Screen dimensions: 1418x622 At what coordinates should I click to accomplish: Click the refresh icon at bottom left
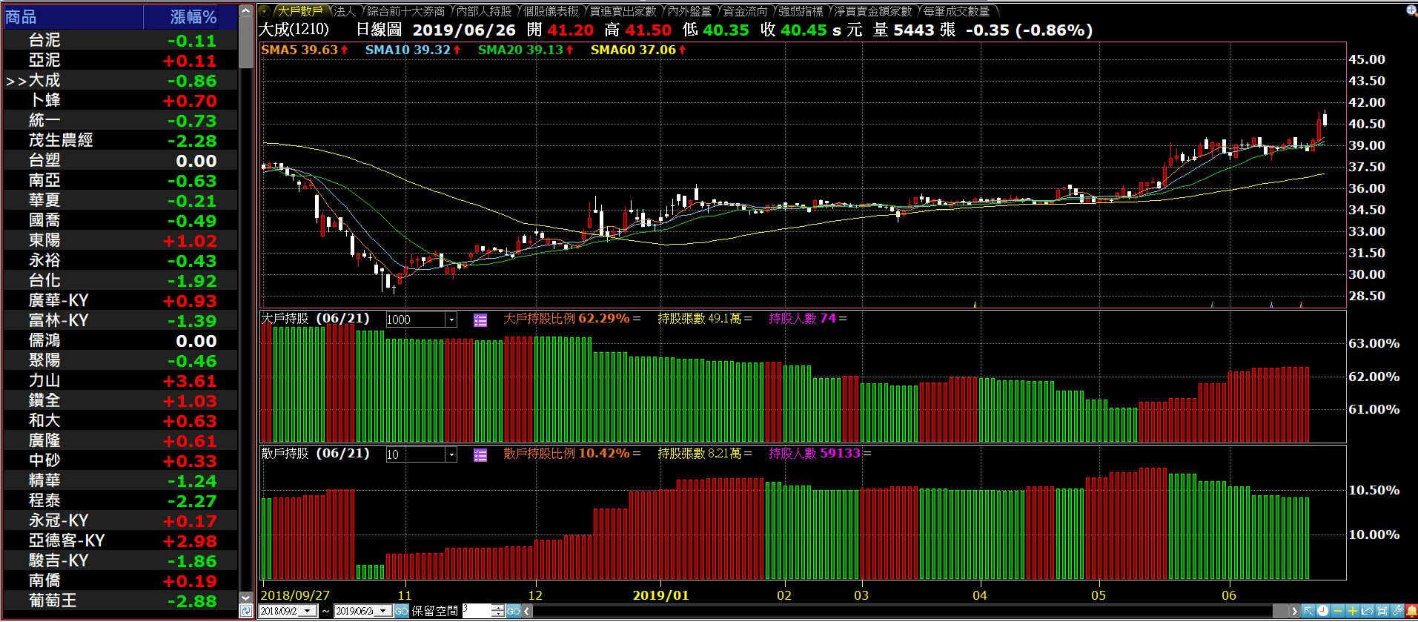click(246, 611)
